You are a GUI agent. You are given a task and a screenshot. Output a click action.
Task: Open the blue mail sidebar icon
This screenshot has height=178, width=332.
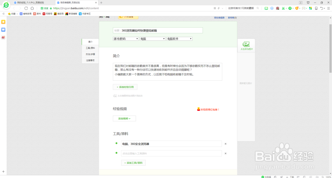[3, 30]
